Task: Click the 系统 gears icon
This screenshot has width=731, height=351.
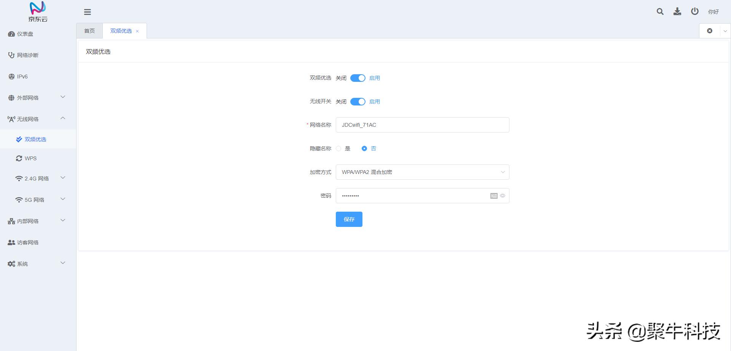Action: pos(11,264)
